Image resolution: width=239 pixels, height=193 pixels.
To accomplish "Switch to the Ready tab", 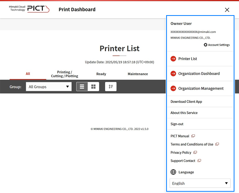I will [x=101, y=74].
